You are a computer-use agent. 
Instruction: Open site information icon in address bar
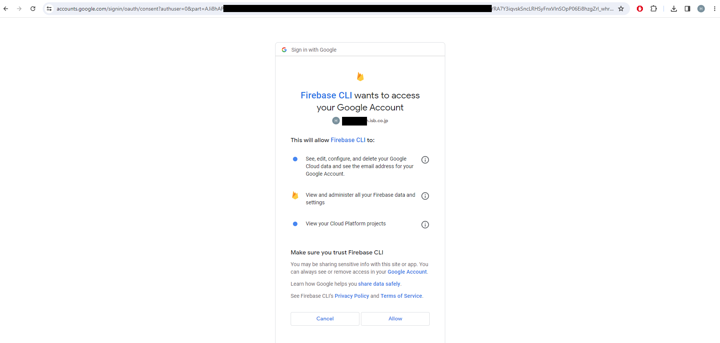[x=49, y=9]
